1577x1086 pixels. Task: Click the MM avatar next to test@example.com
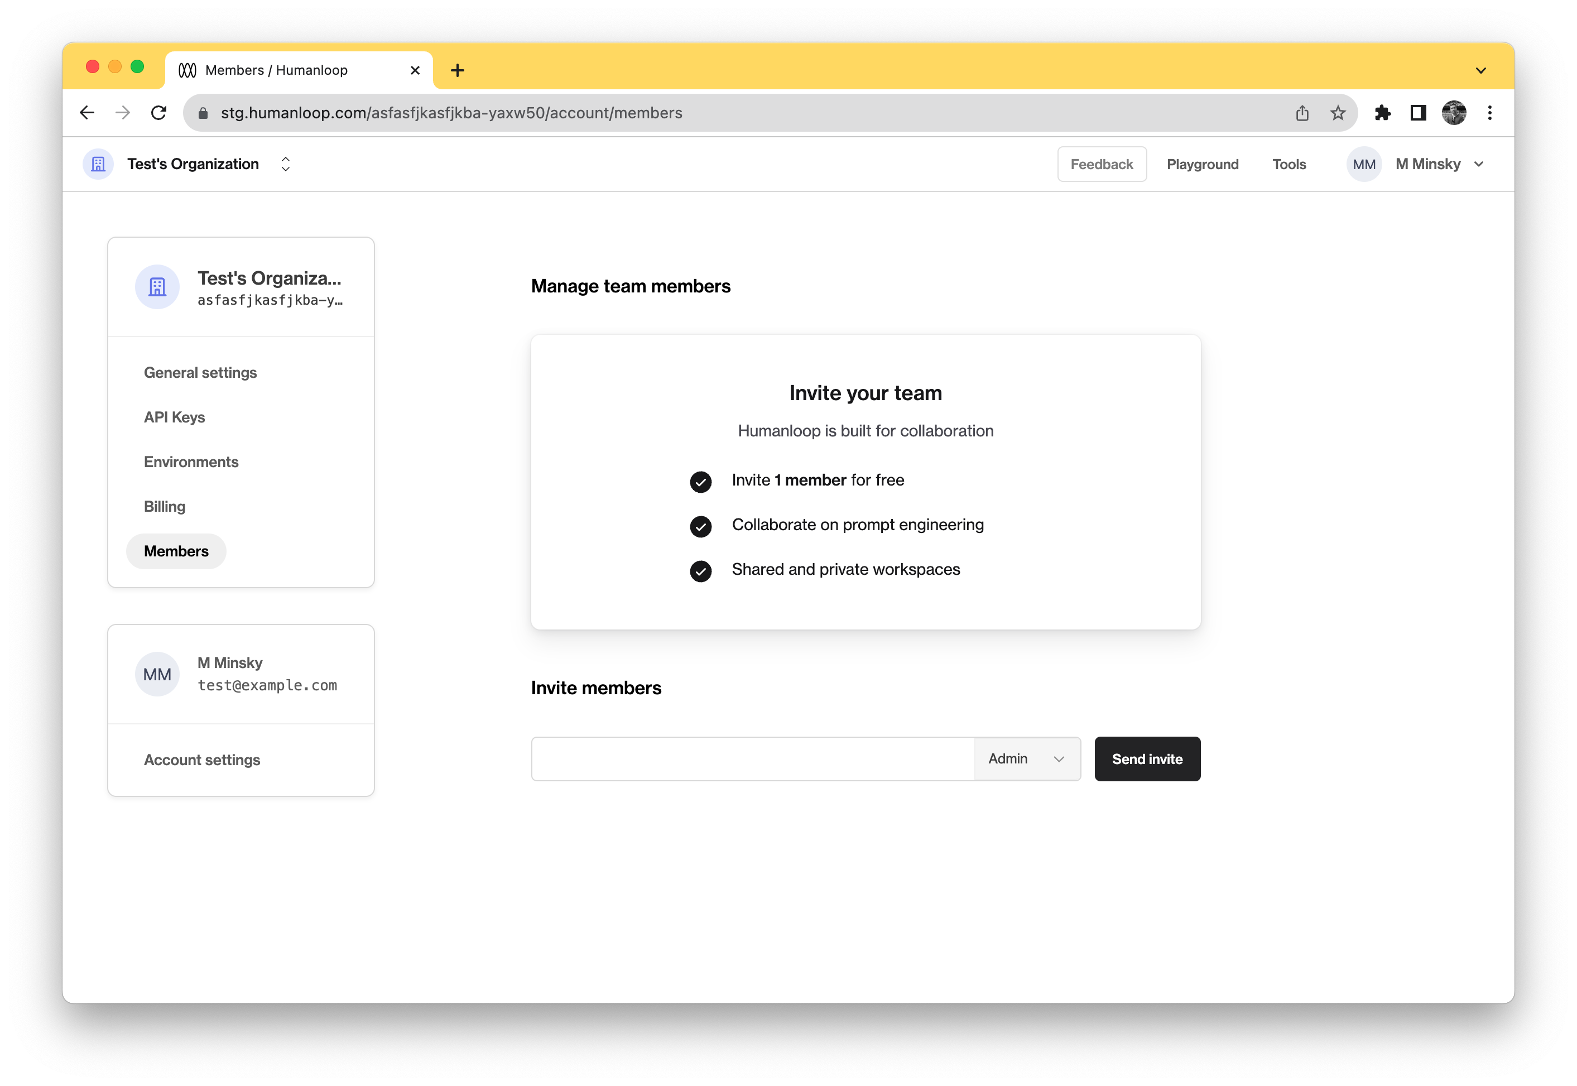click(157, 674)
